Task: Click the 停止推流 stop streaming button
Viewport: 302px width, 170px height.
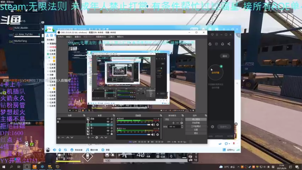Action: 196,119
